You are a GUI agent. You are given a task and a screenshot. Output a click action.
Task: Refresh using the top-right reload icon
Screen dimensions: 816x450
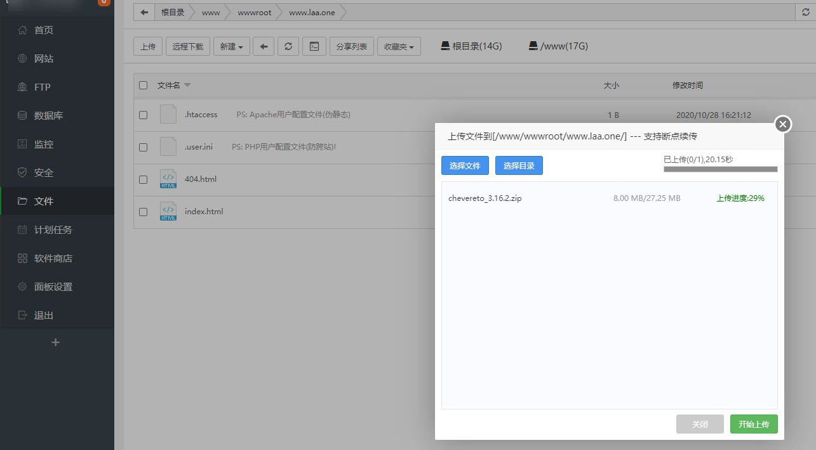pos(806,12)
